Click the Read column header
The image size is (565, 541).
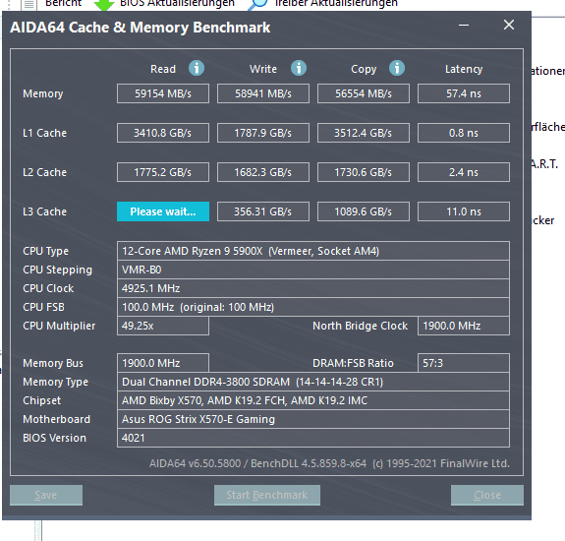163,69
